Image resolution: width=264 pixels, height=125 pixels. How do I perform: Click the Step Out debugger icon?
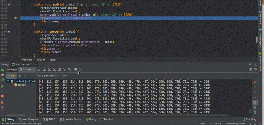coord(60,69)
